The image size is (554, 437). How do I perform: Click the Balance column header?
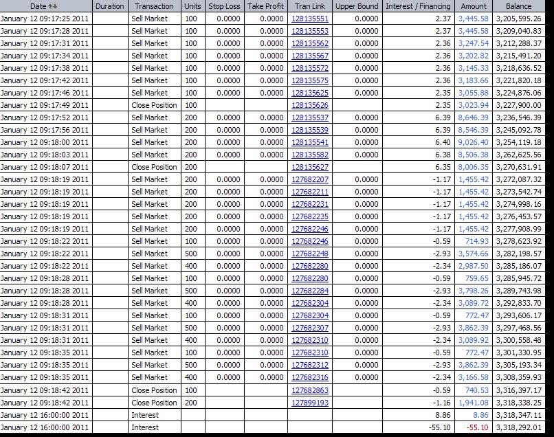pyautogui.click(x=519, y=6)
